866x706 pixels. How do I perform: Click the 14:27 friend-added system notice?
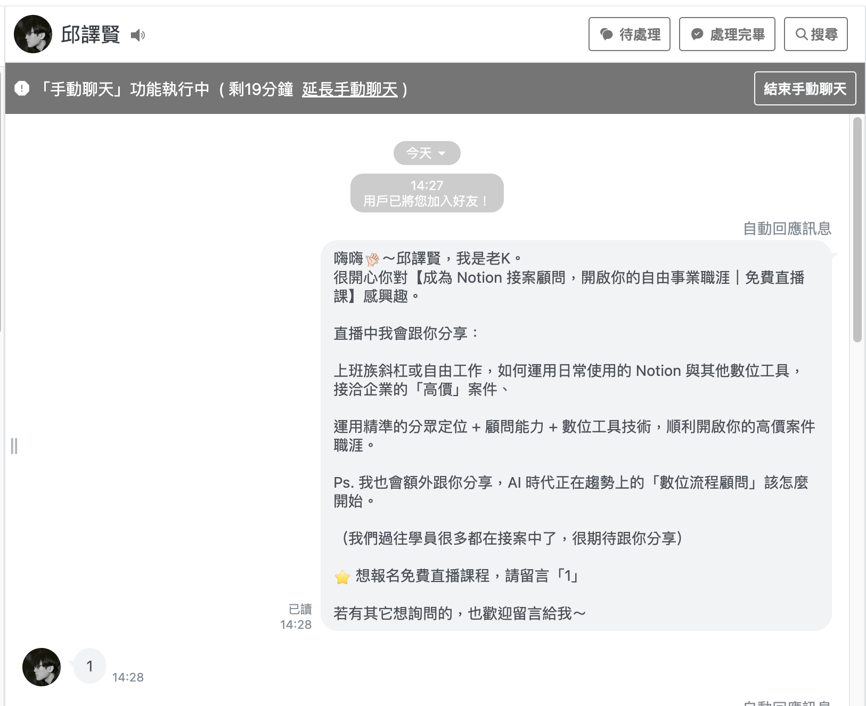(x=427, y=193)
